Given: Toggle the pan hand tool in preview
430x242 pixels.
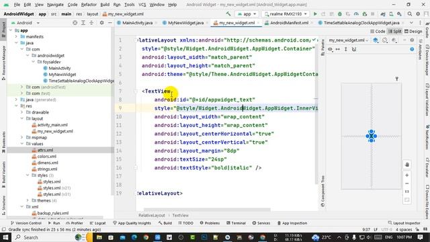Looking at the screenshot, I should pos(407,165).
